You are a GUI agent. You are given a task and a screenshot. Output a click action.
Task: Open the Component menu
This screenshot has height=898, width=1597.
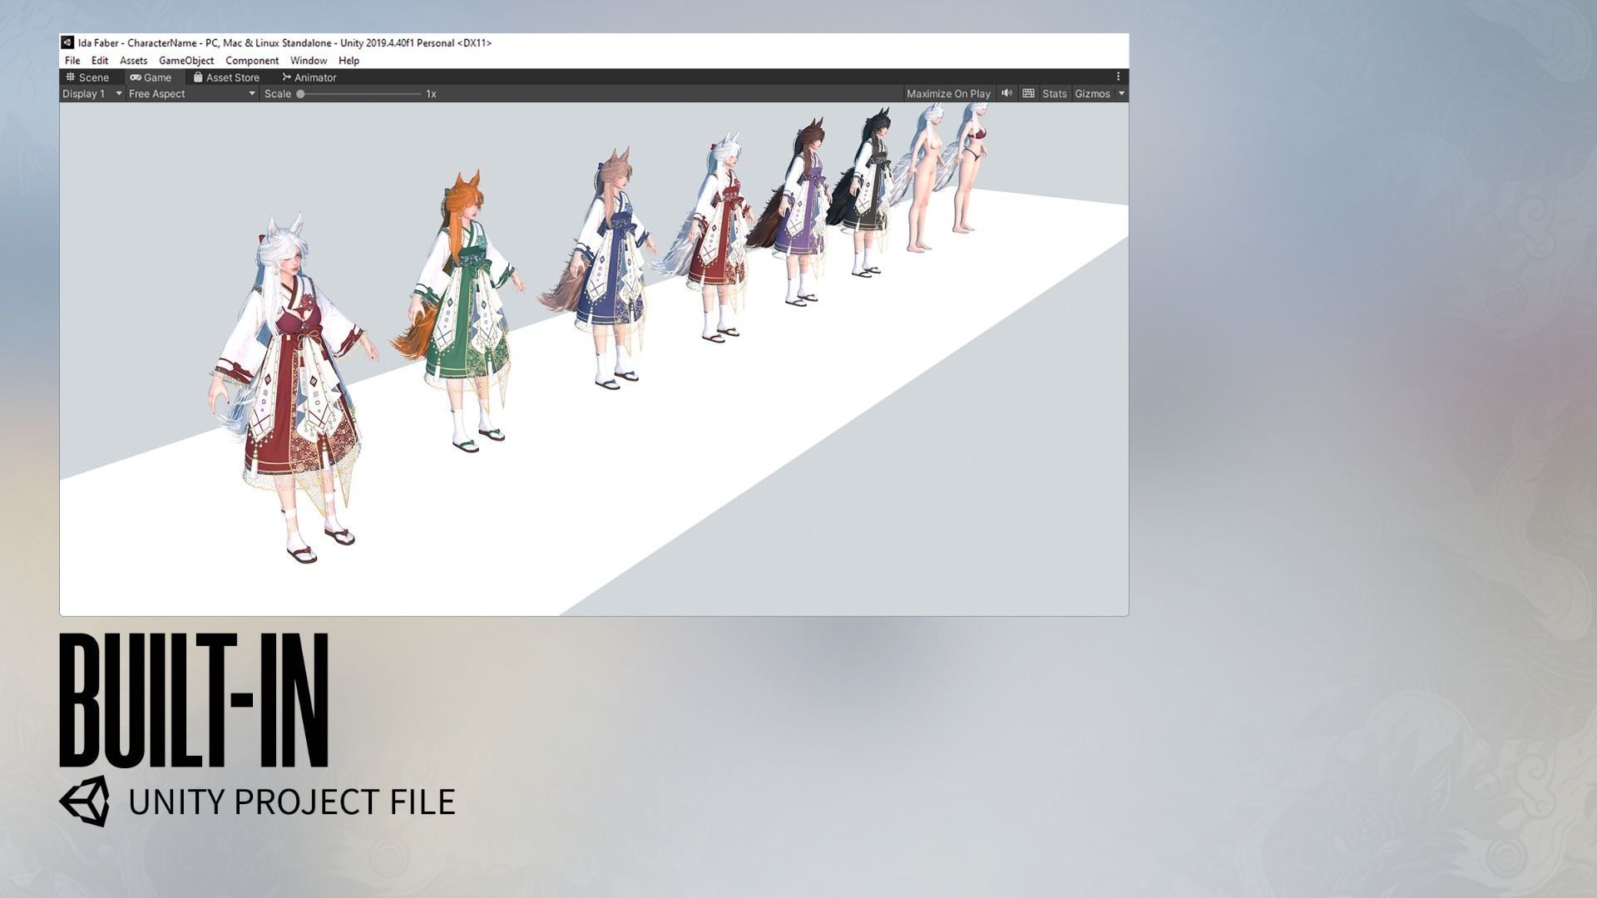252,61
